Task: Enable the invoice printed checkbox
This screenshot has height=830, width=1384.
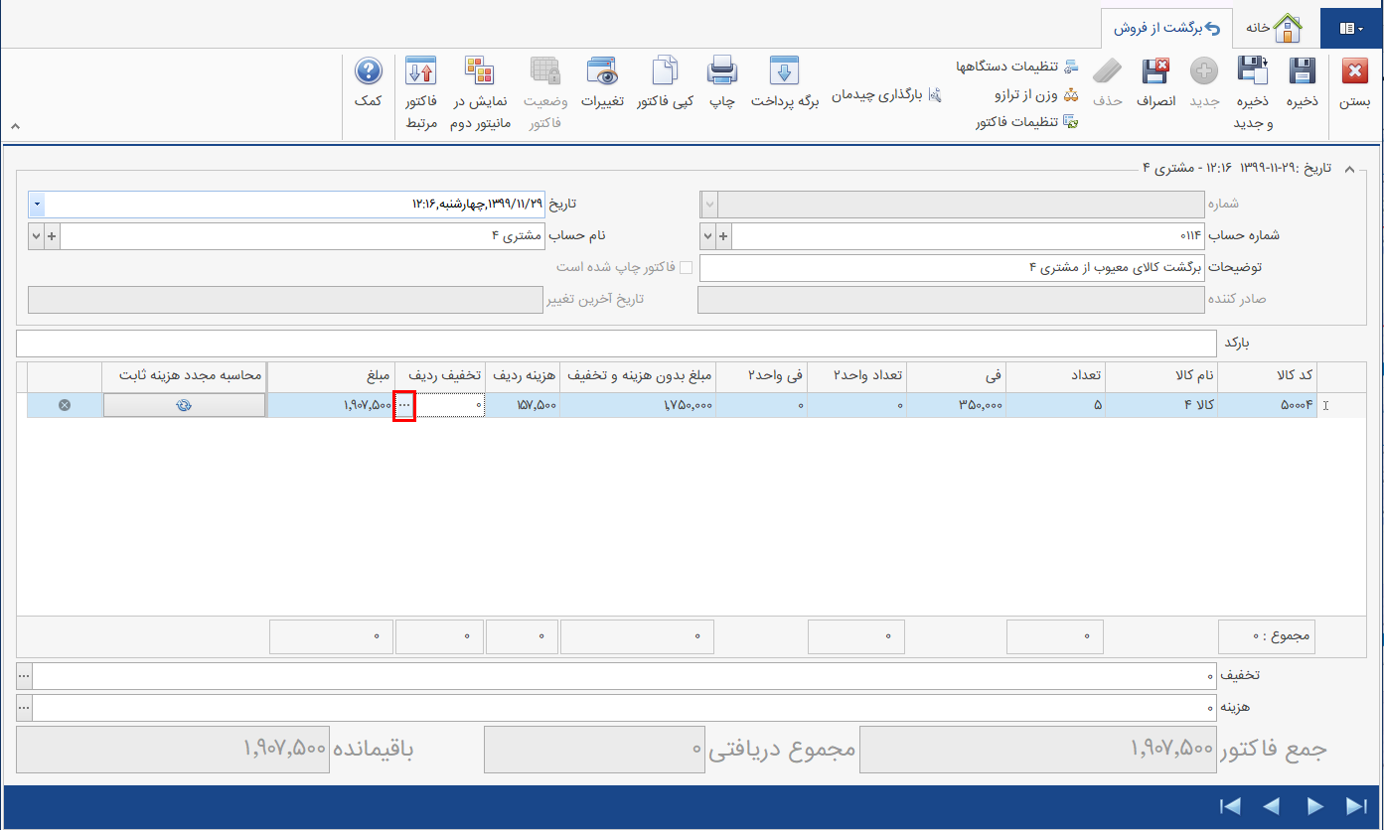Action: point(685,266)
